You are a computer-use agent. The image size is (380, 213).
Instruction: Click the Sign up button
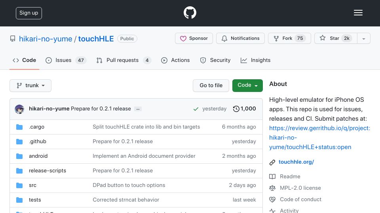(x=29, y=13)
